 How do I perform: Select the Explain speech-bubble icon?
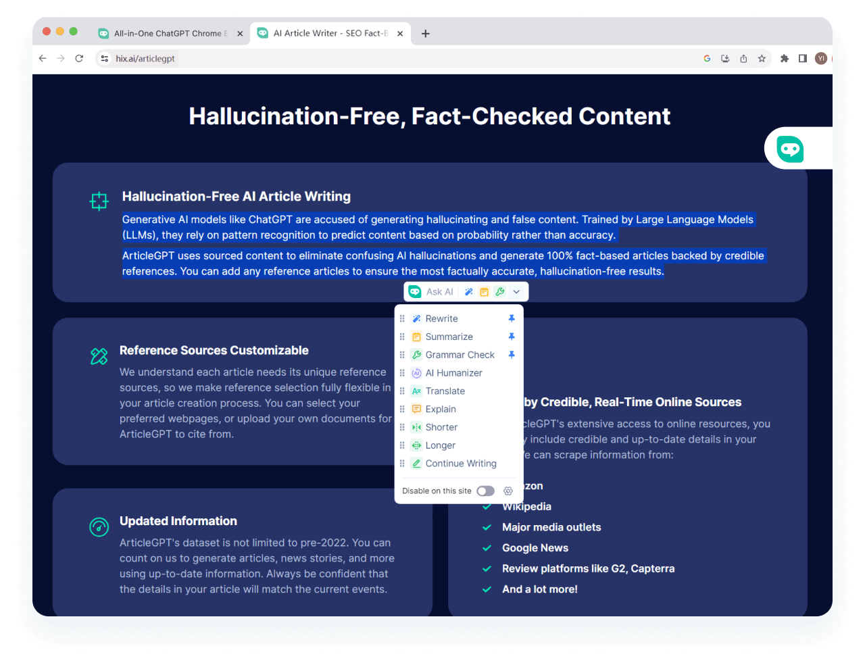[x=417, y=409]
